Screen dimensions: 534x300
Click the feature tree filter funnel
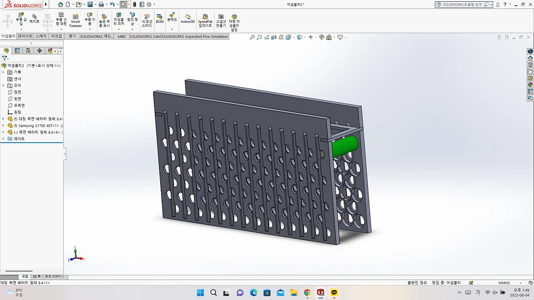pyautogui.click(x=4, y=58)
